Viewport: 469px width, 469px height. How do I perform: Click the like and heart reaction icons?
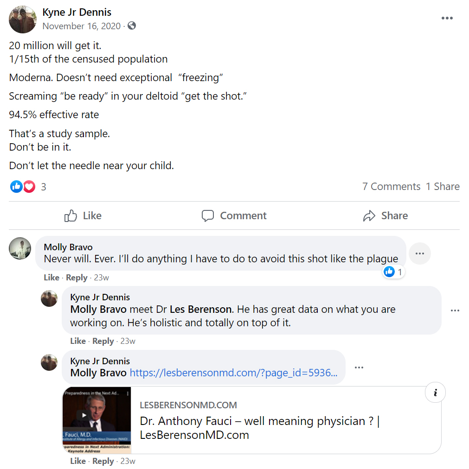click(x=23, y=187)
